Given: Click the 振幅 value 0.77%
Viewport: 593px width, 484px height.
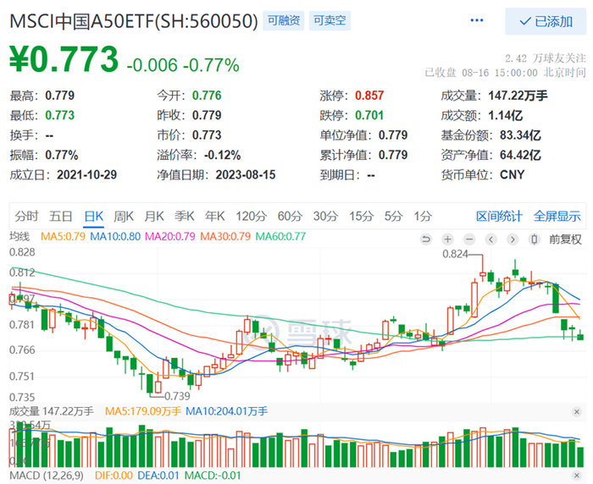Looking at the screenshot, I should tap(62, 155).
